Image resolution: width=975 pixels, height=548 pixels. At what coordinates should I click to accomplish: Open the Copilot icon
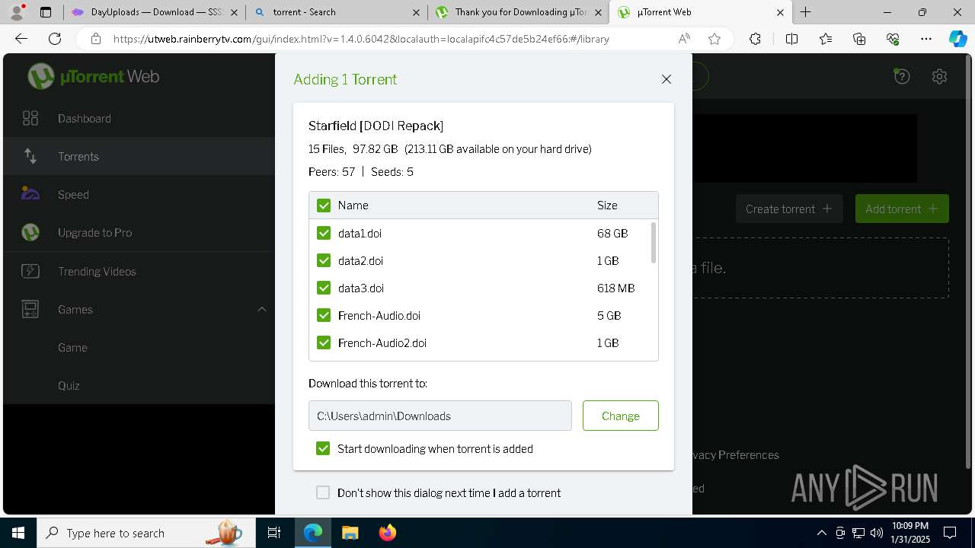point(957,39)
